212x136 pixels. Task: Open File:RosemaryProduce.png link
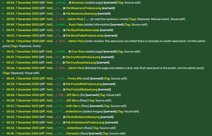[x=83, y=8]
